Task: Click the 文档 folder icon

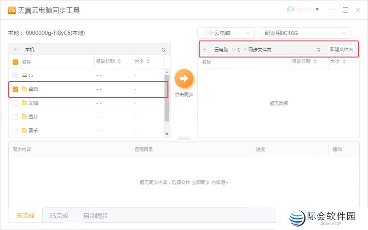Action: [x=24, y=103]
